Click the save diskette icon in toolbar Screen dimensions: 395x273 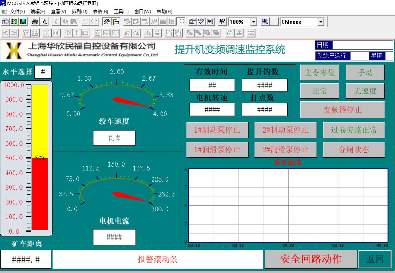click(x=23, y=22)
